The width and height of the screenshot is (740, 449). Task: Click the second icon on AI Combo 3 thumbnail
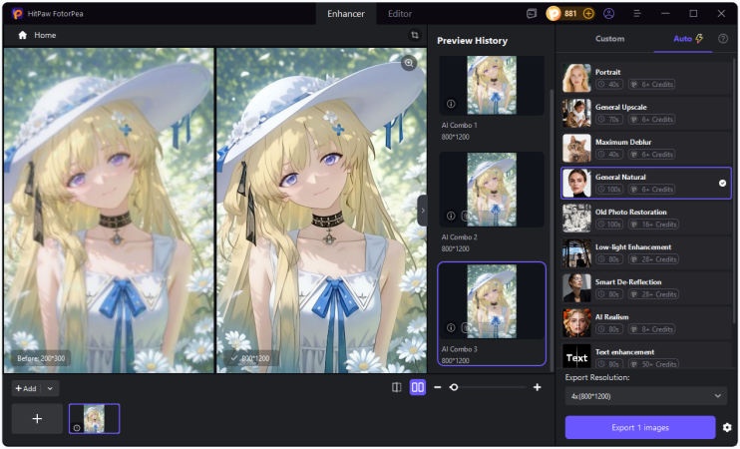click(x=464, y=327)
